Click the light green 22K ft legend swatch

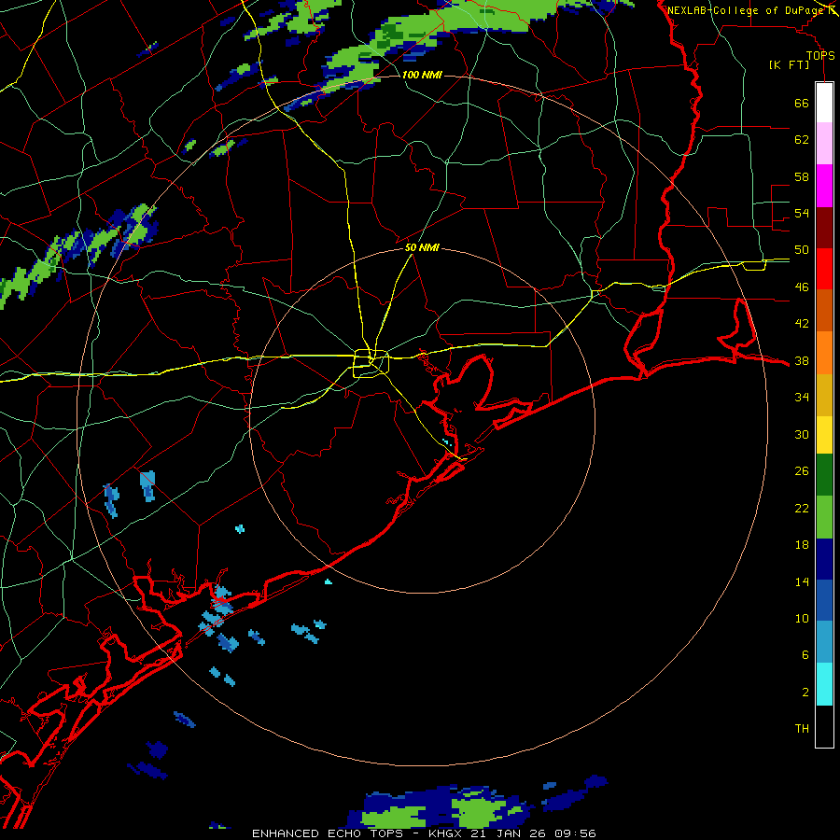pyautogui.click(x=824, y=517)
